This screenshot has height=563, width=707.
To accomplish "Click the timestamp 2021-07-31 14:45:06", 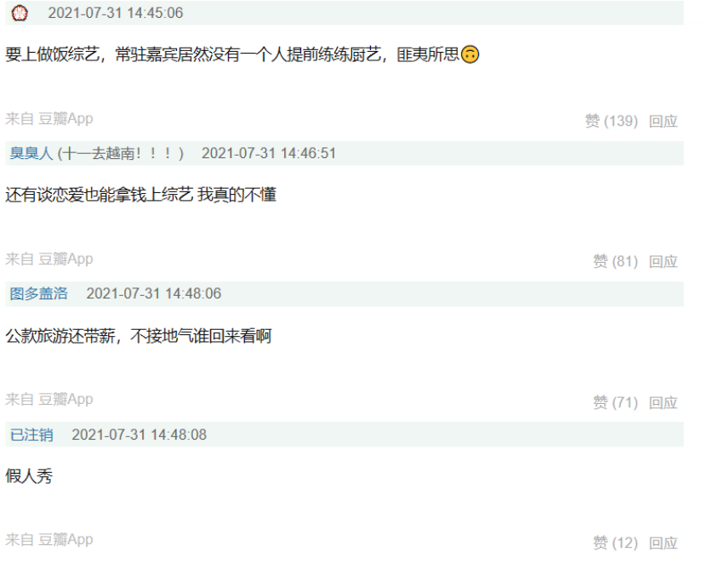I will (116, 13).
